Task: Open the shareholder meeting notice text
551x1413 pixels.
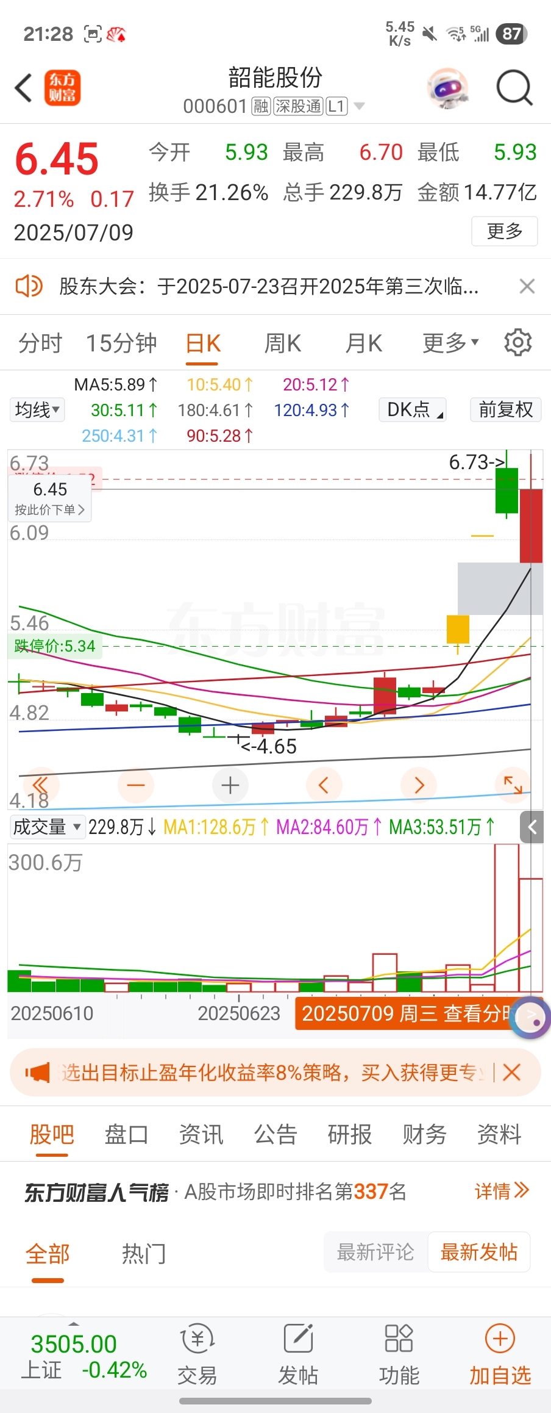Action: point(269,286)
